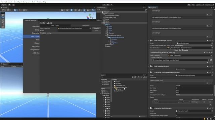Toggle Character Health script enabled checkbox

(x=153, y=108)
